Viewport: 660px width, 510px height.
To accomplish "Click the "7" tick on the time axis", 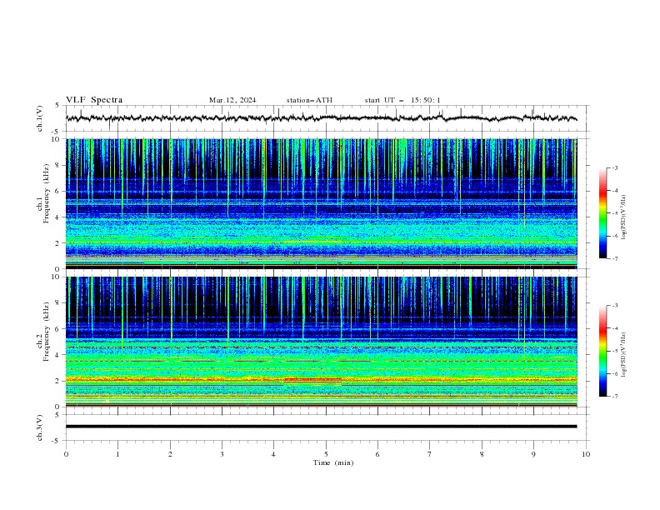I will coord(430,454).
